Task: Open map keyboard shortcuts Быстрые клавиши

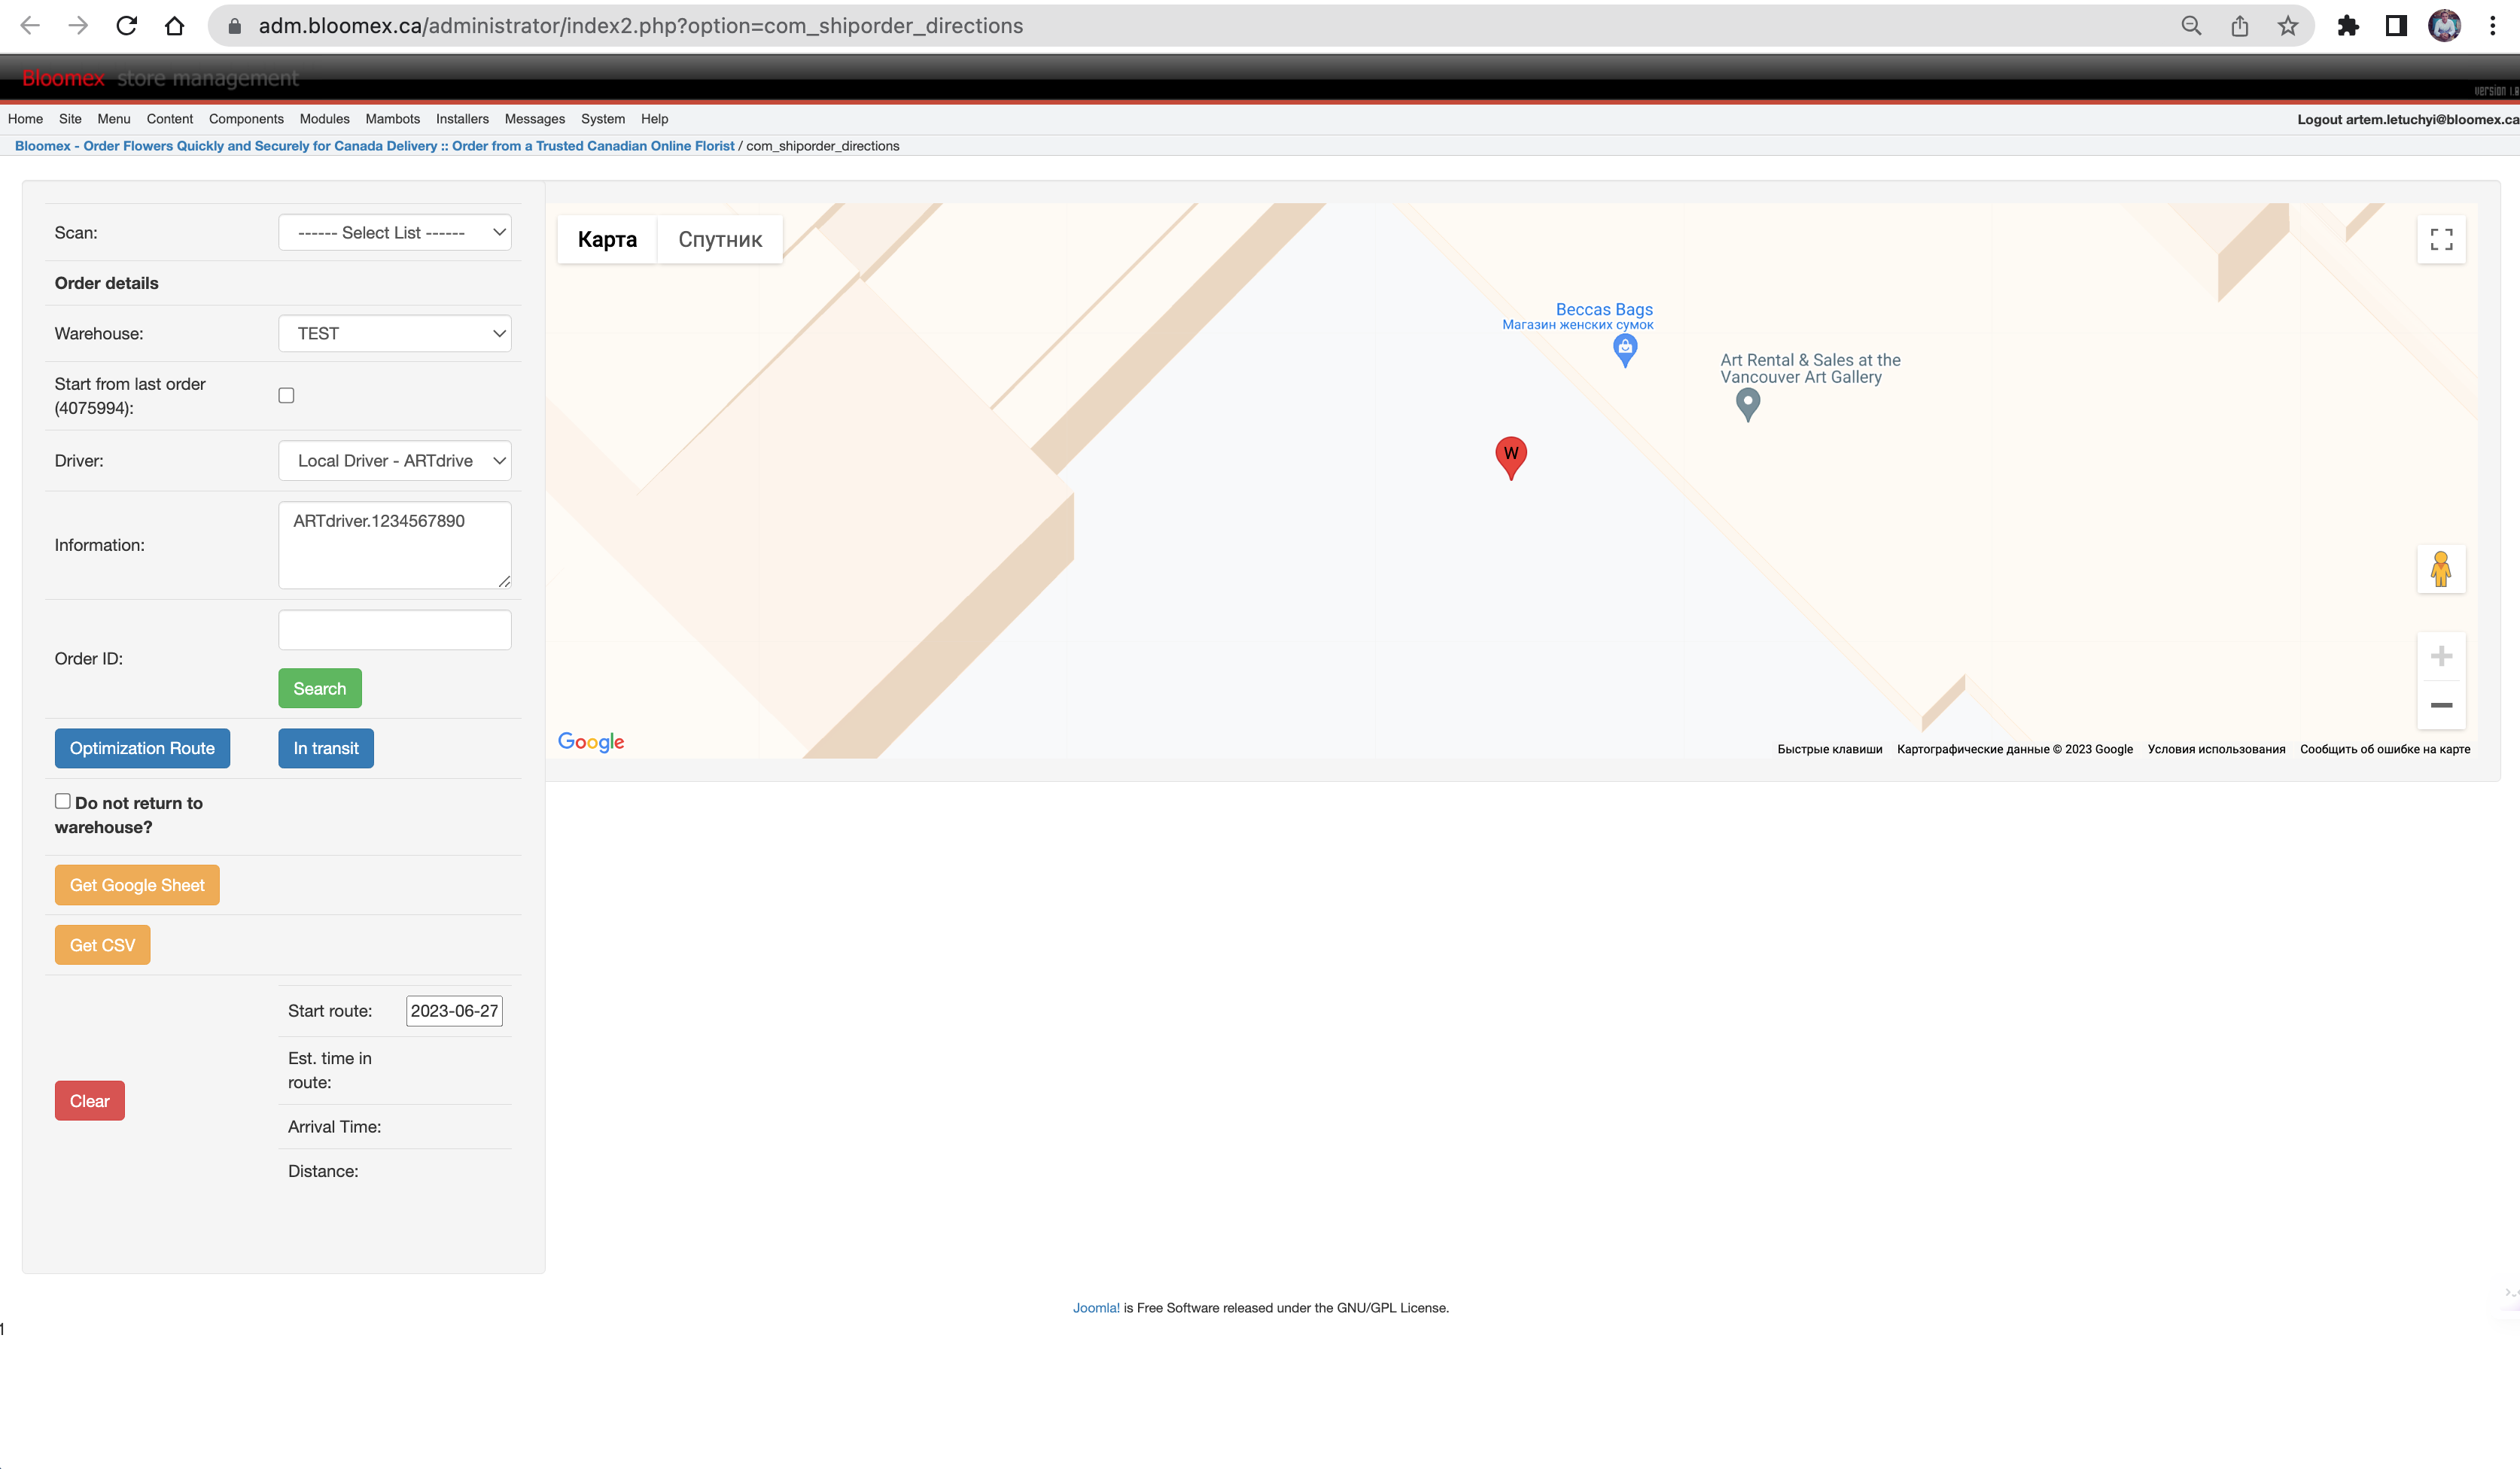Action: pos(1829,749)
